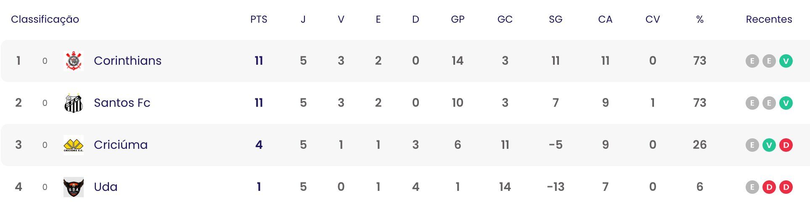Click the % column header
The height and width of the screenshot is (206, 810).
(x=700, y=19)
